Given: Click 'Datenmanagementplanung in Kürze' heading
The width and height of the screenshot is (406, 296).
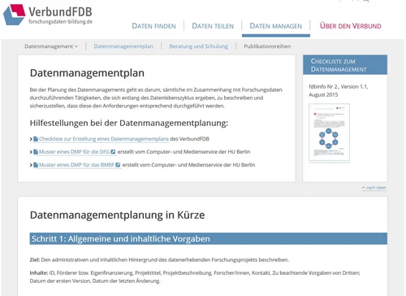Looking at the screenshot, I should click(117, 215).
